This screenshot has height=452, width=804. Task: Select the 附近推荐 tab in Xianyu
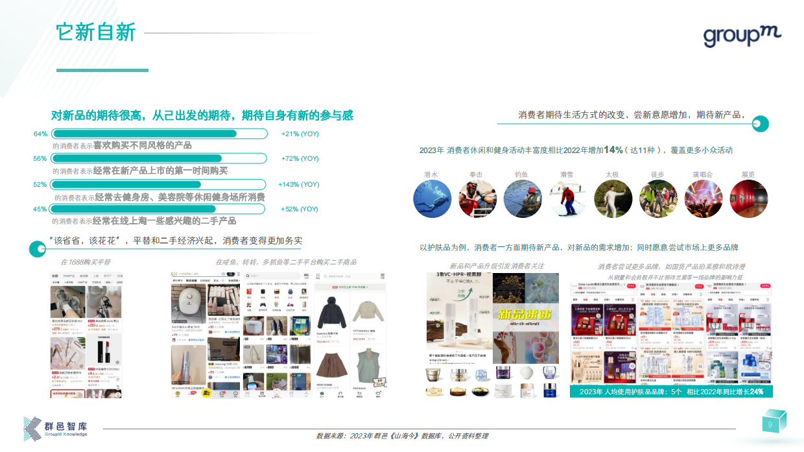[191, 280]
